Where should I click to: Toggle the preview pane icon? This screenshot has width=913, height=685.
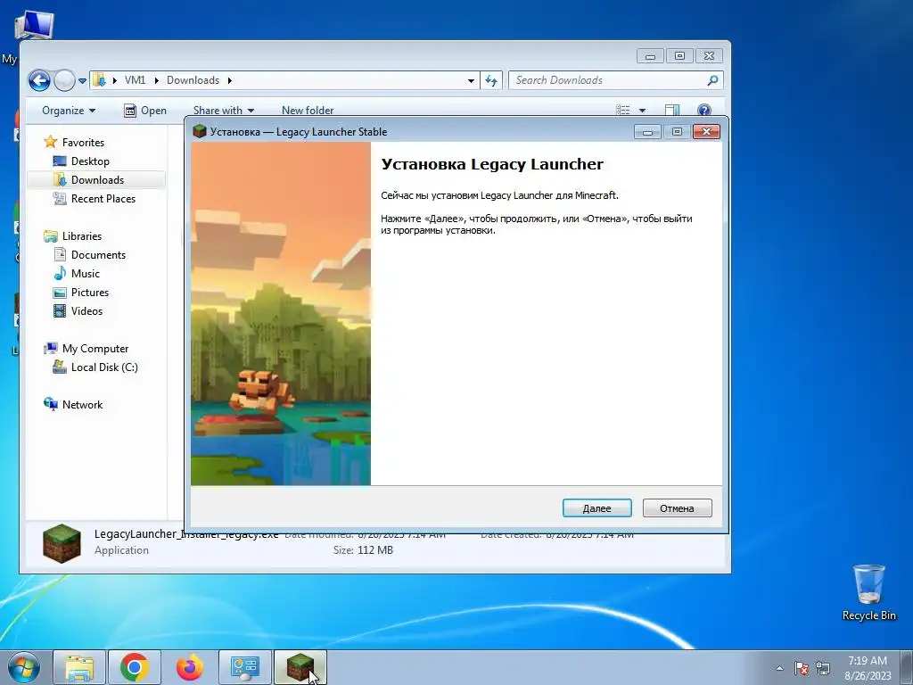[672, 110]
